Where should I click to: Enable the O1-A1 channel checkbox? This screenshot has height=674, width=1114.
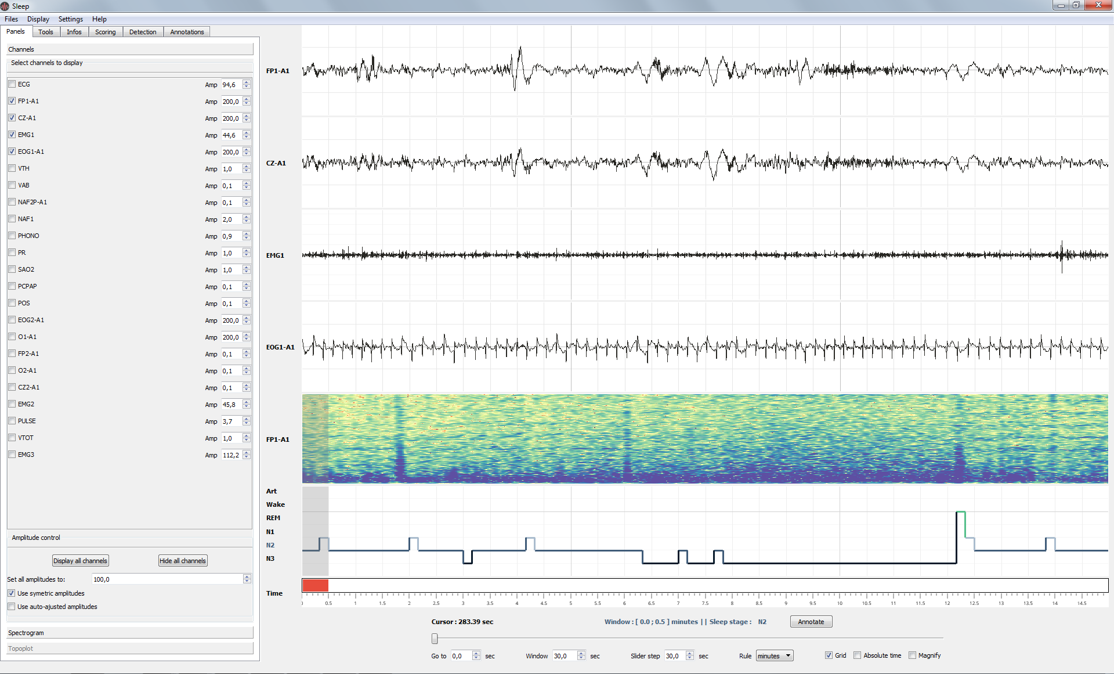[x=12, y=337]
